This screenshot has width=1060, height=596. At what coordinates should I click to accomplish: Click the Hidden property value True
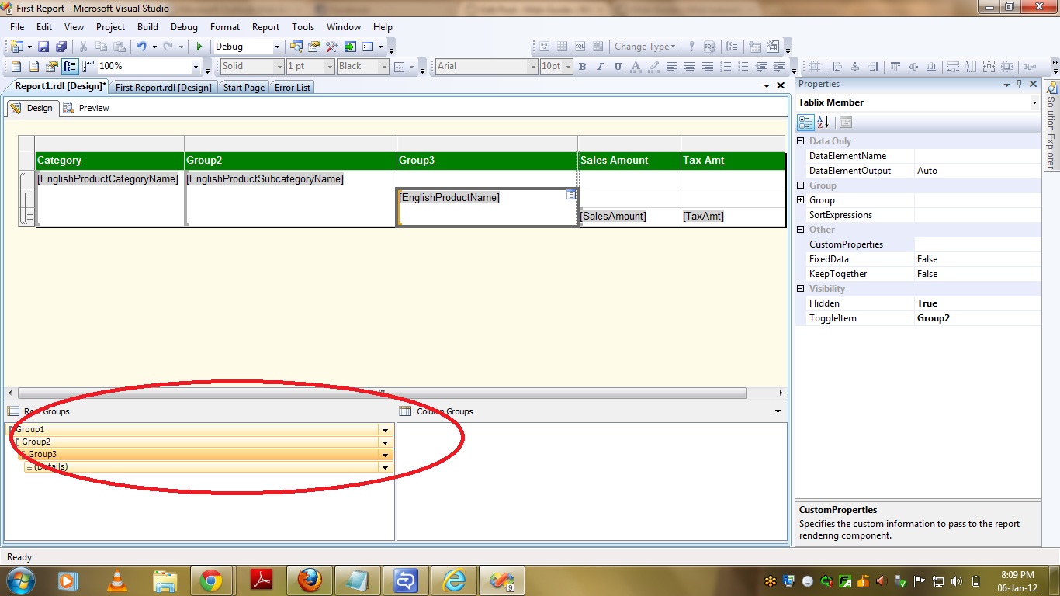[927, 303]
